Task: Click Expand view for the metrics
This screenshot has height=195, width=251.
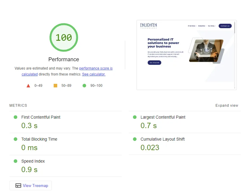Action: 227,106
